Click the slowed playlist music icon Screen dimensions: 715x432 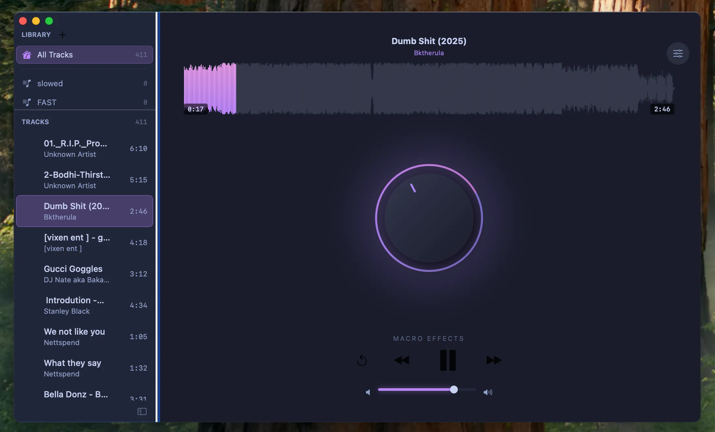point(27,83)
